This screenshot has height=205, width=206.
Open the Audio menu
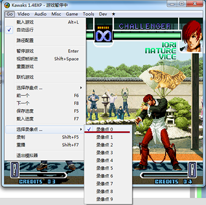click(x=40, y=14)
